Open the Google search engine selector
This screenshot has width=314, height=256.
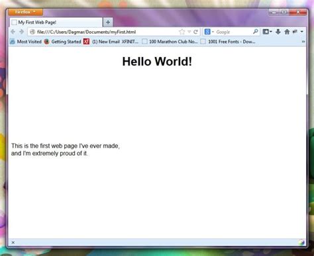coord(209,32)
